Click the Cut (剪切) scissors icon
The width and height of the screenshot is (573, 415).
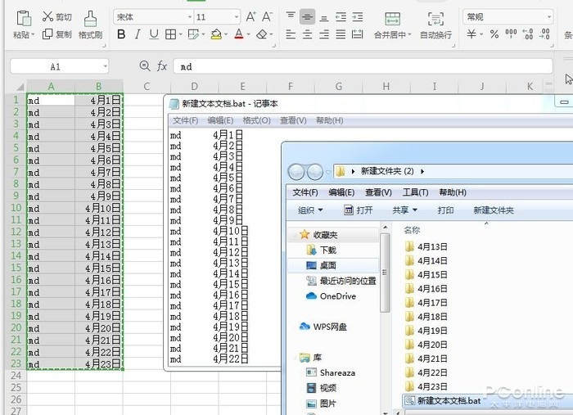point(47,16)
